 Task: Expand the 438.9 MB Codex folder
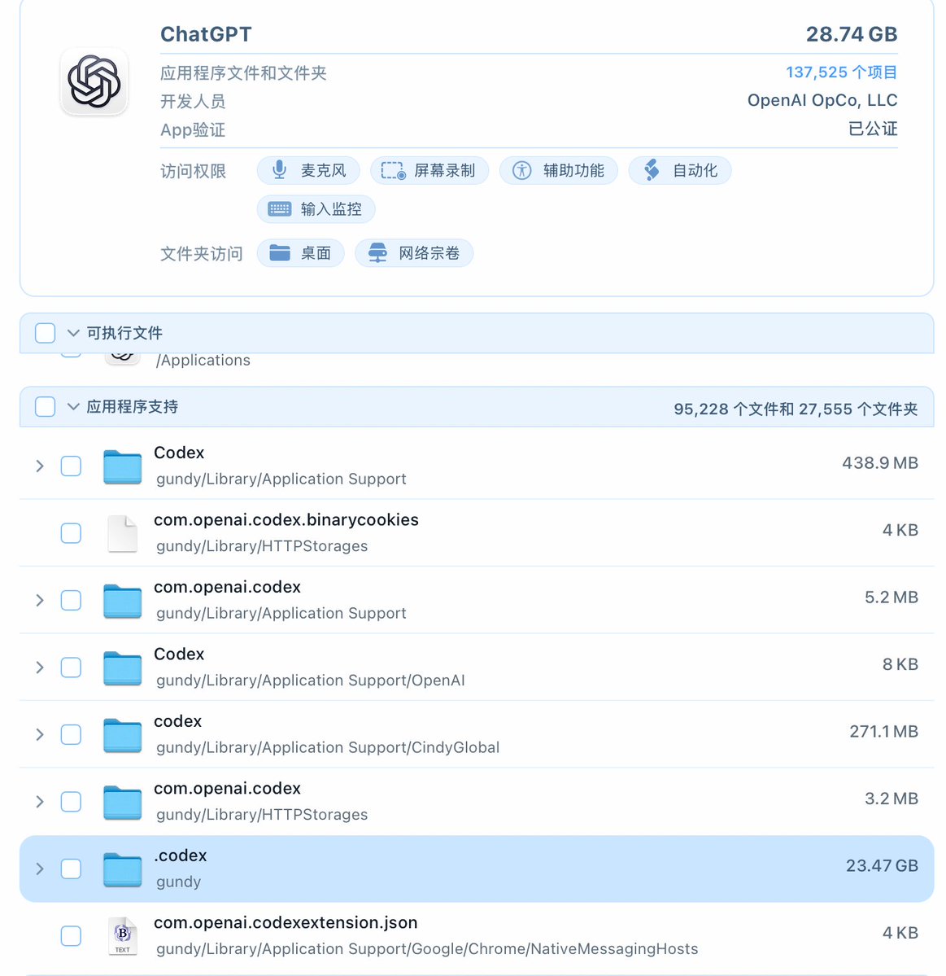pyautogui.click(x=40, y=466)
